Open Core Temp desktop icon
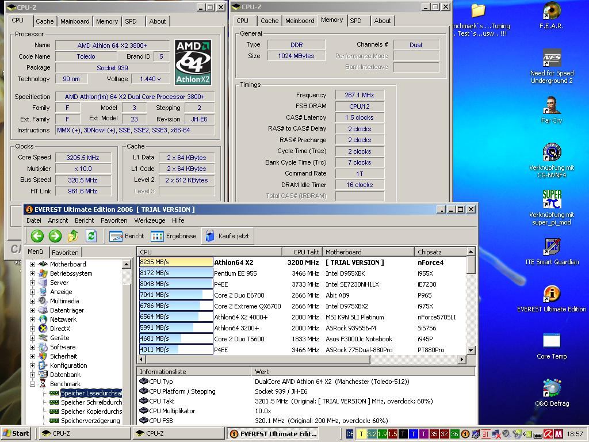This screenshot has width=589, height=442. pyautogui.click(x=552, y=346)
